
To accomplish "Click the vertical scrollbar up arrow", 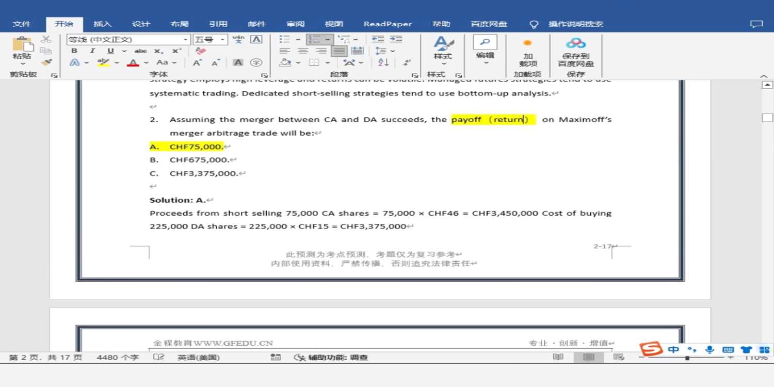I will tap(767, 85).
